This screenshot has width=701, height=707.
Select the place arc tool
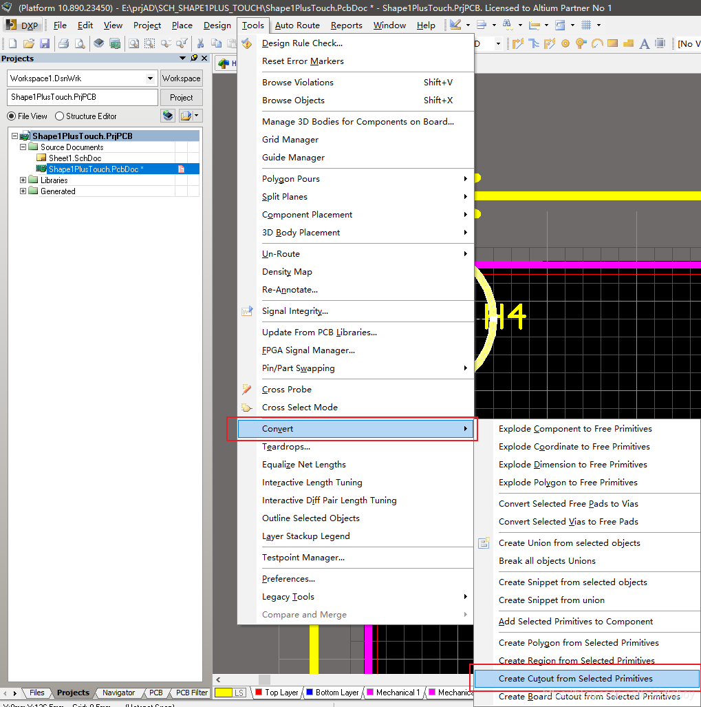pyautogui.click(x=597, y=43)
